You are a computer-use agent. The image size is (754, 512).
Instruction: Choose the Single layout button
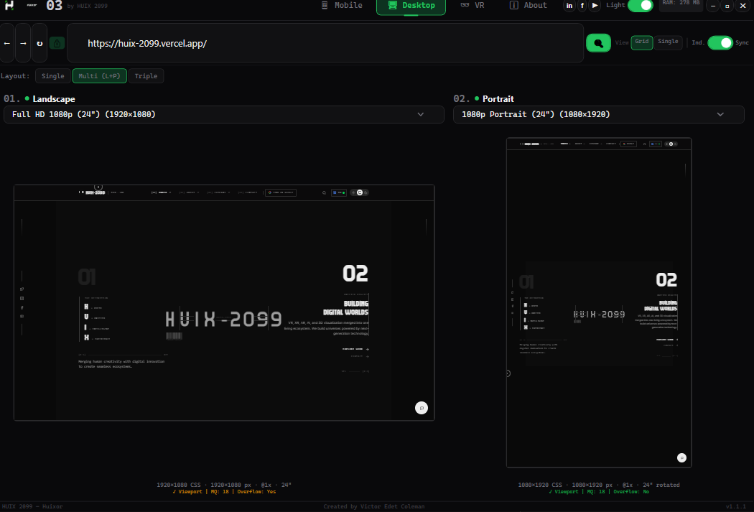pos(52,76)
